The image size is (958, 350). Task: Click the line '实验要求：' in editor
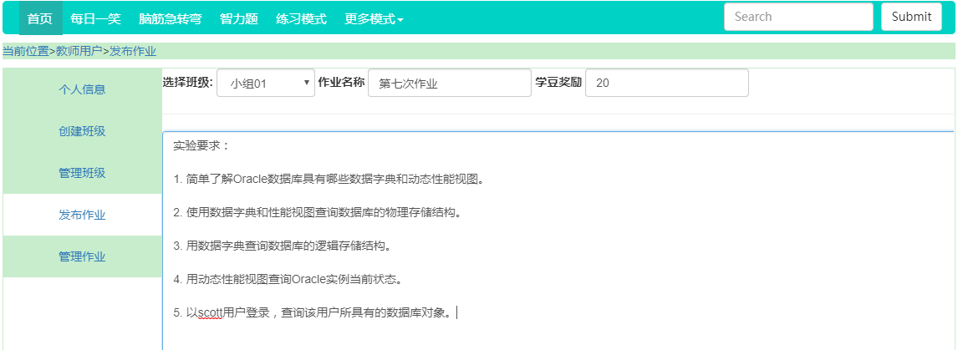coord(201,146)
